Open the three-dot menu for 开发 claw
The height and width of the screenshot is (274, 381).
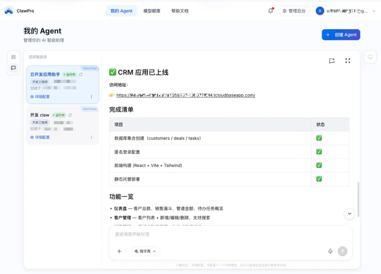coord(91,137)
